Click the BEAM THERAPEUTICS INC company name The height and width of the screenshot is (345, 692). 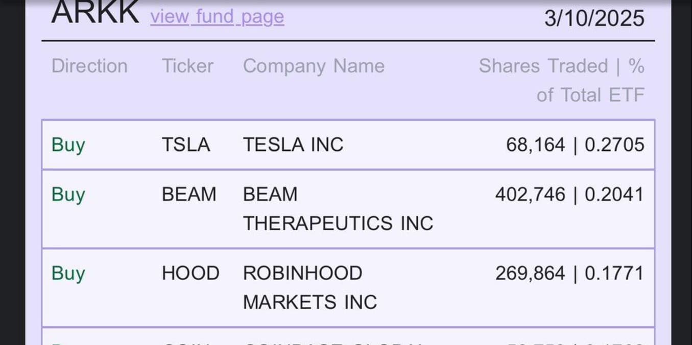coord(338,209)
